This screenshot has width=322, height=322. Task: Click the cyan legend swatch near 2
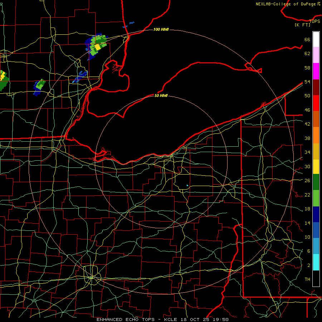(316, 262)
